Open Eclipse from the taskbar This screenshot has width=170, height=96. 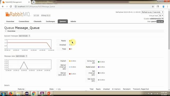click(27, 94)
